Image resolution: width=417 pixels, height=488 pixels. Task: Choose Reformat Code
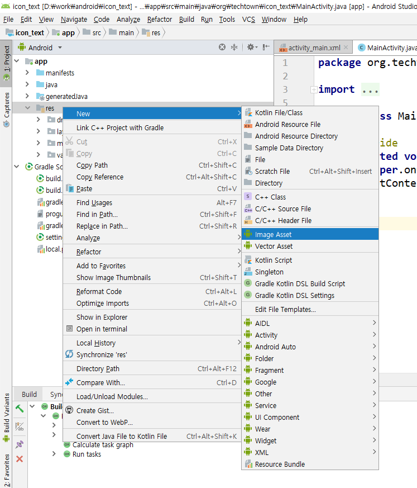pyautogui.click(x=152, y=292)
